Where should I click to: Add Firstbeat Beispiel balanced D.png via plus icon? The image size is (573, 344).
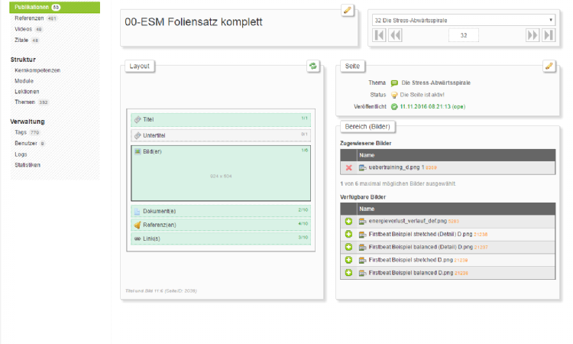coord(348,272)
